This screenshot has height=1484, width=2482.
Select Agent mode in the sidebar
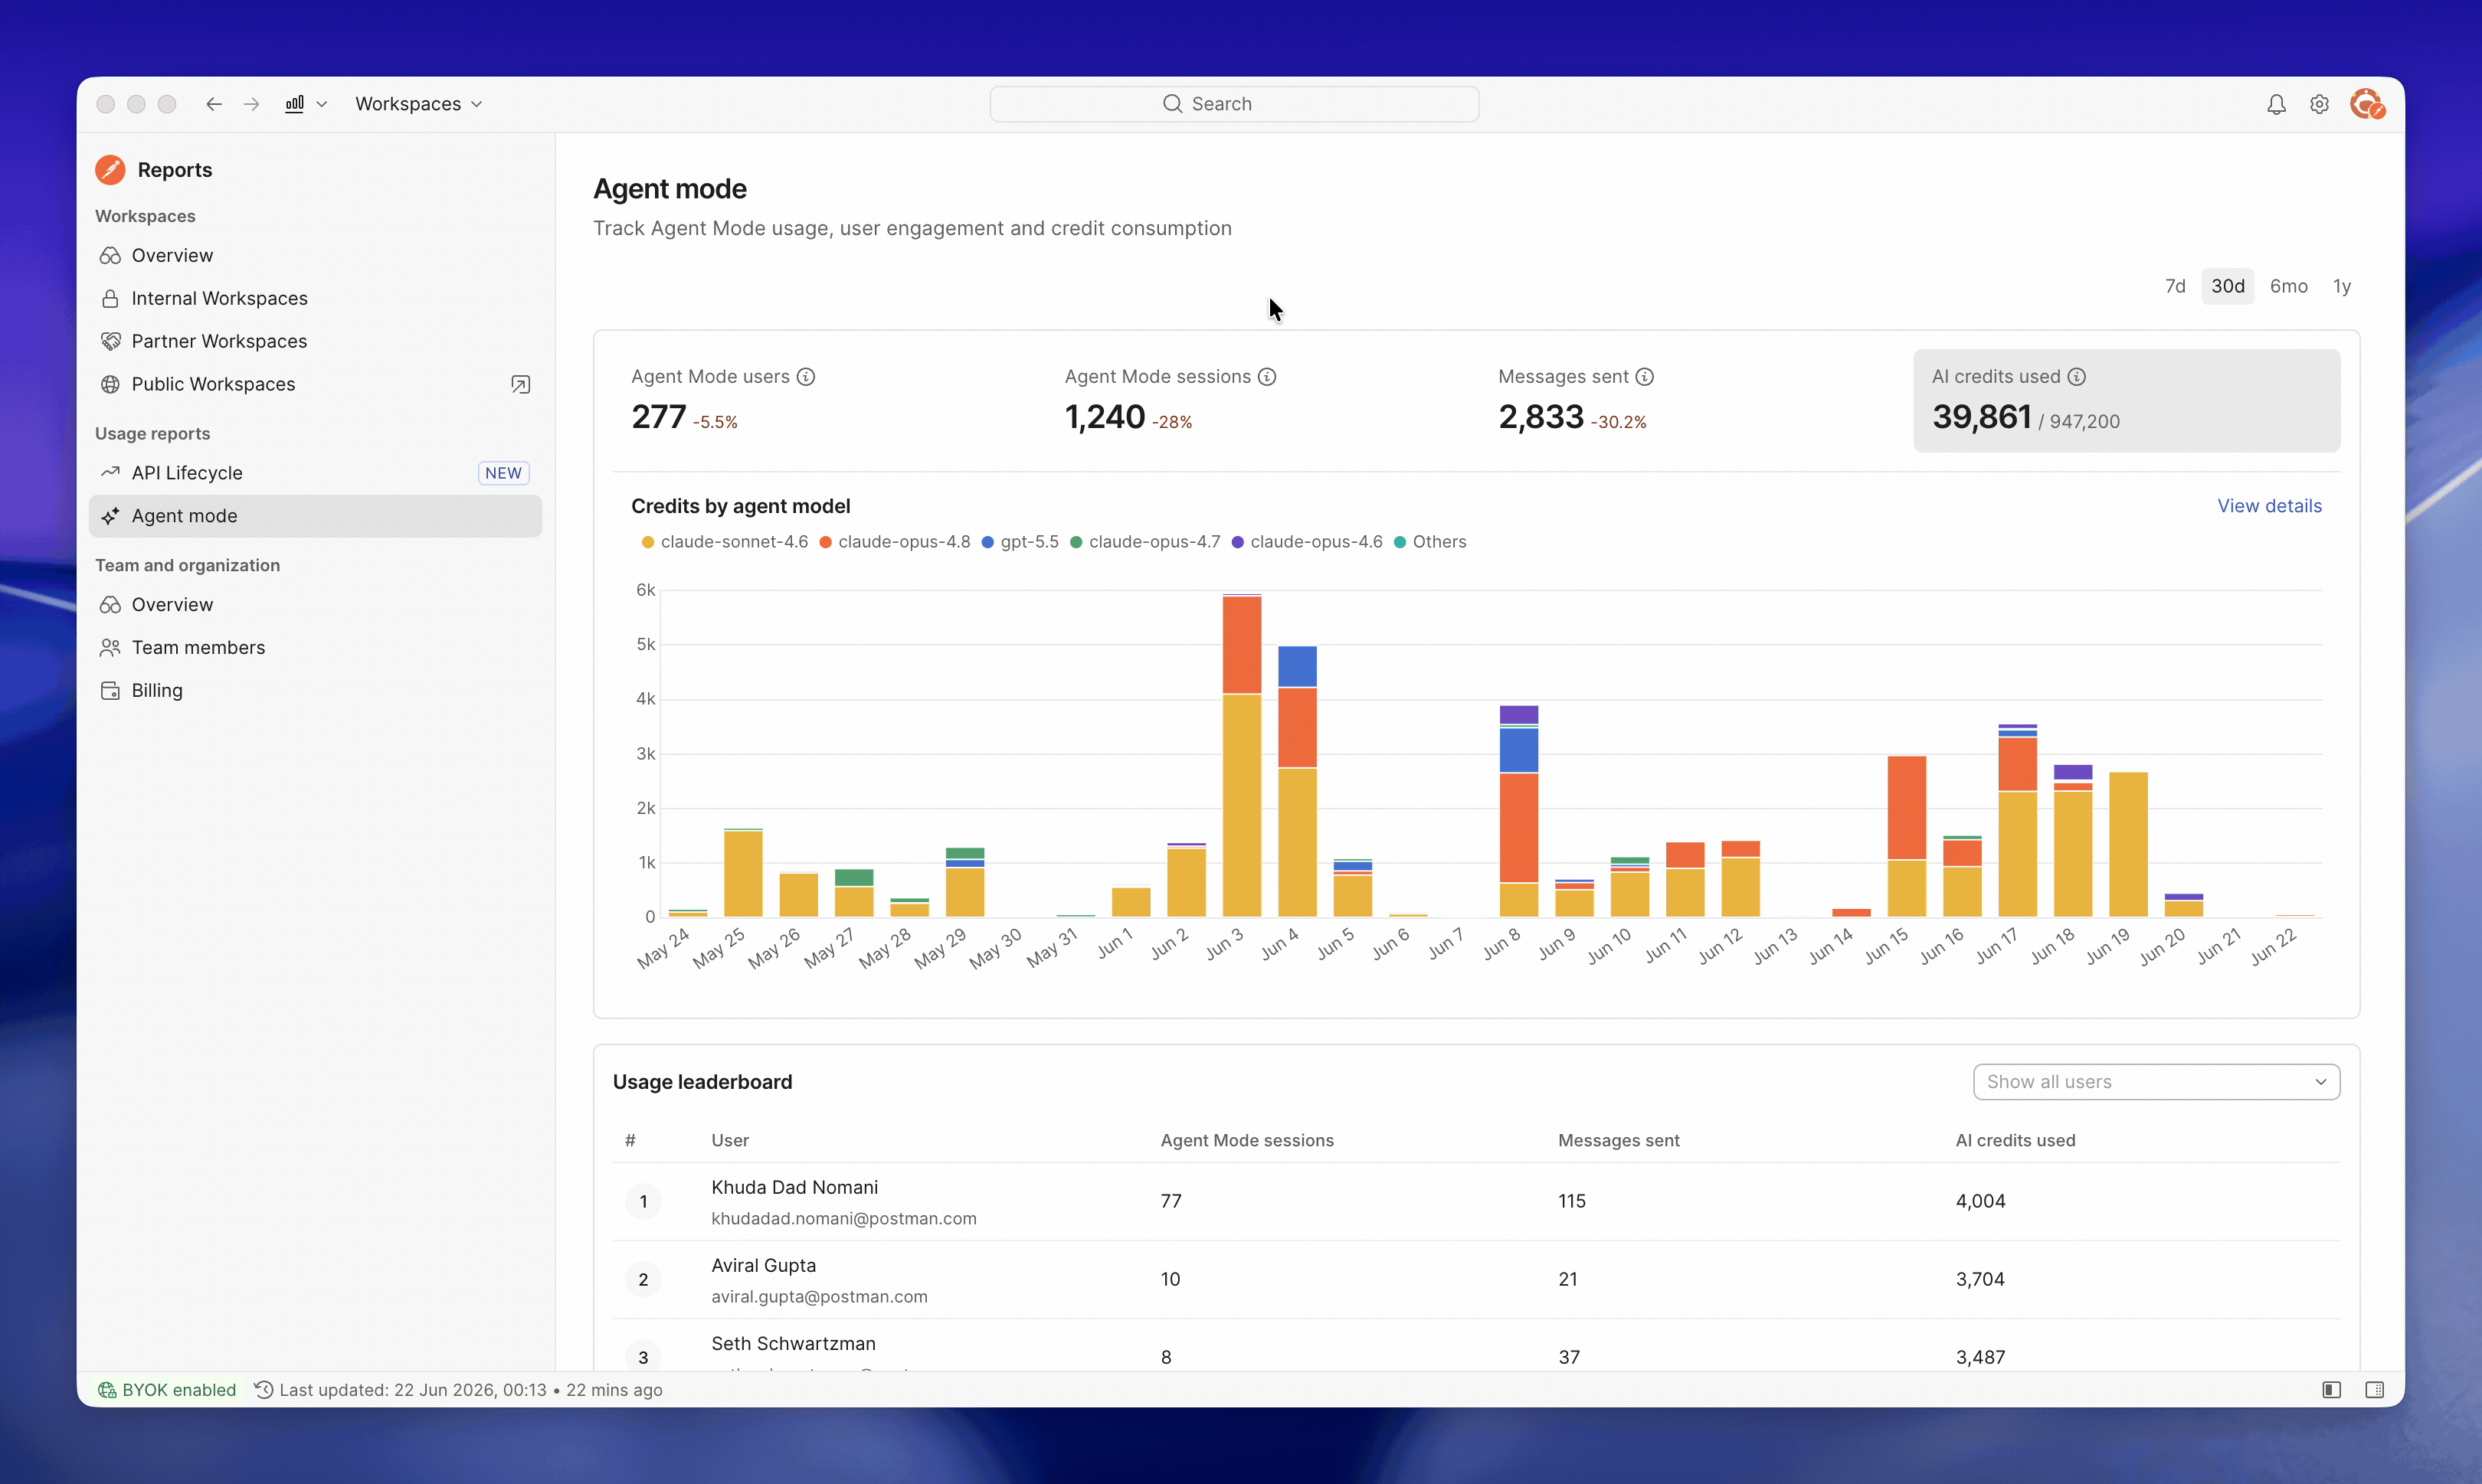click(x=315, y=516)
